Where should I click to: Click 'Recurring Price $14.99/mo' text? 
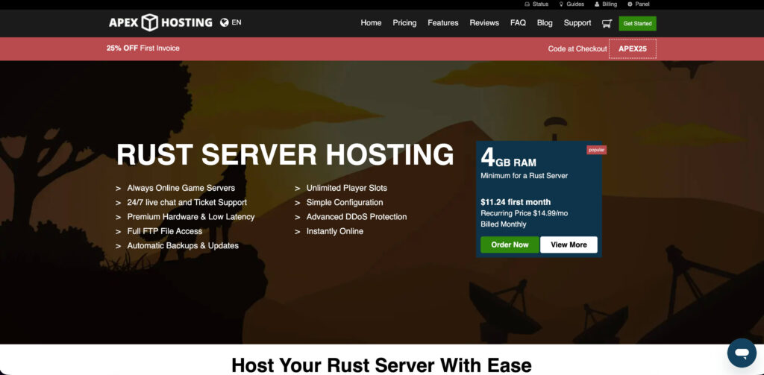point(525,213)
